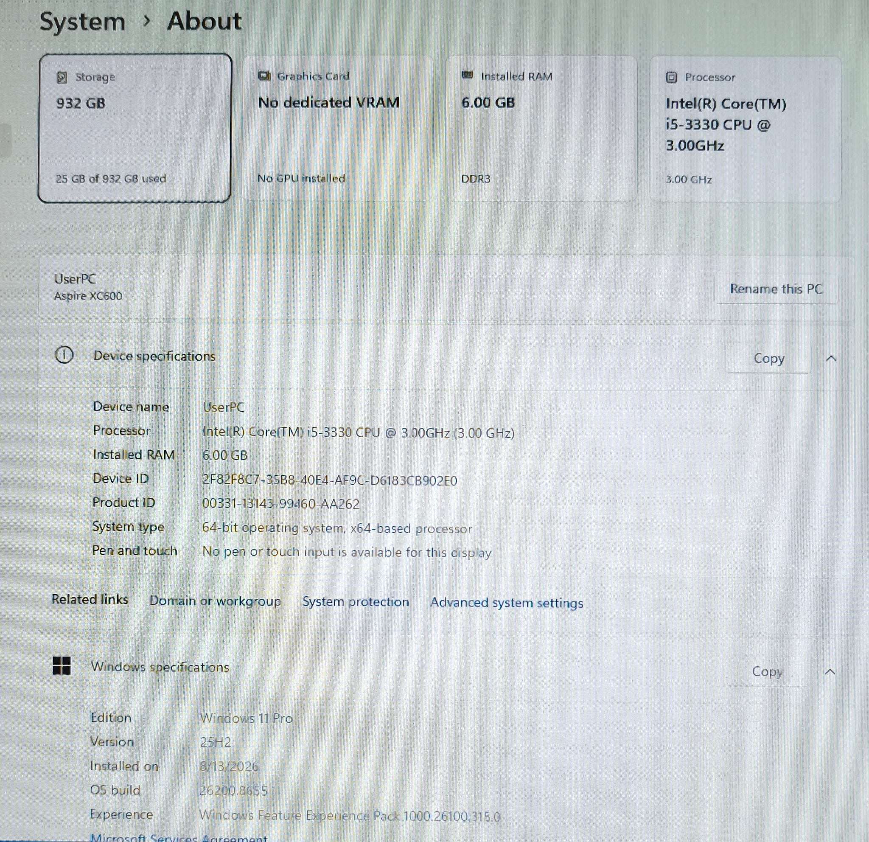Select the Graphics Card info card
The height and width of the screenshot is (842, 869).
pos(338,128)
